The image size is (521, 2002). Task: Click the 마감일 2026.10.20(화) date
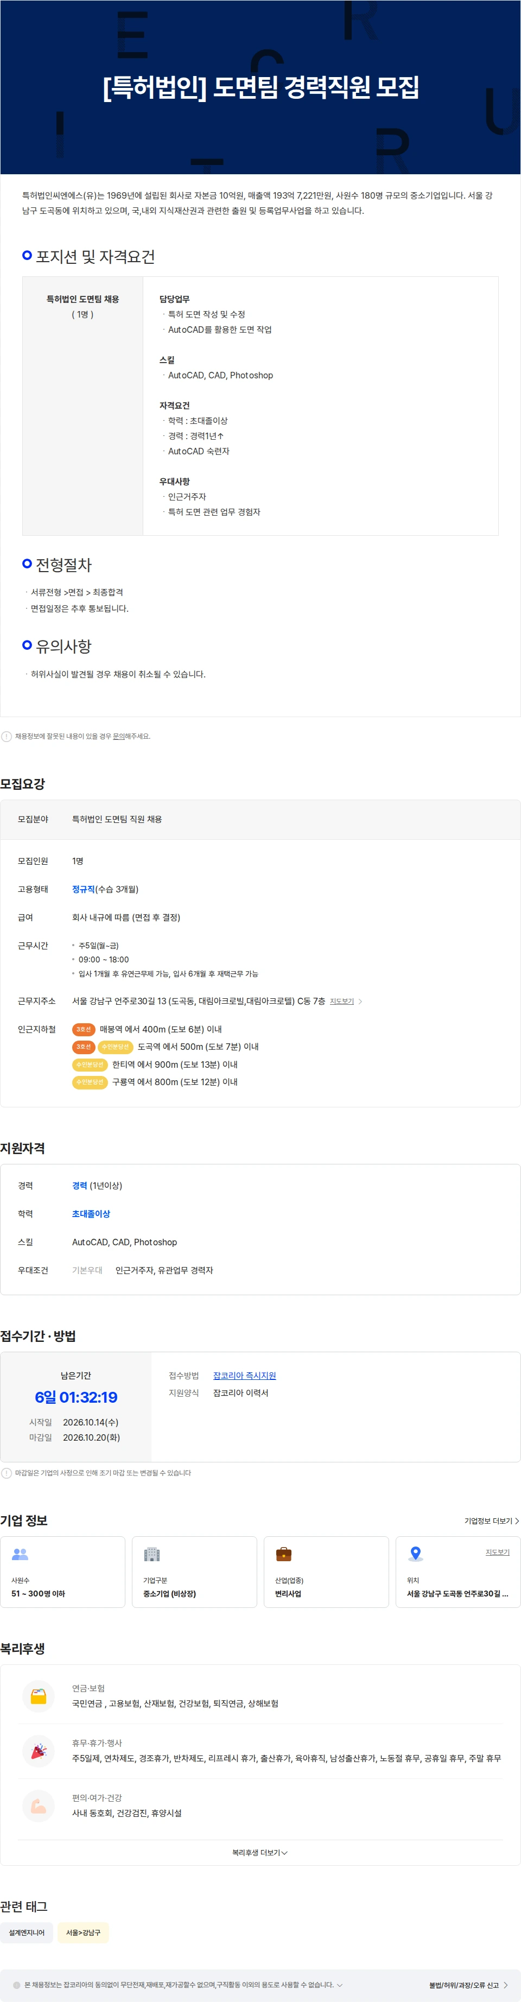[x=91, y=1438]
